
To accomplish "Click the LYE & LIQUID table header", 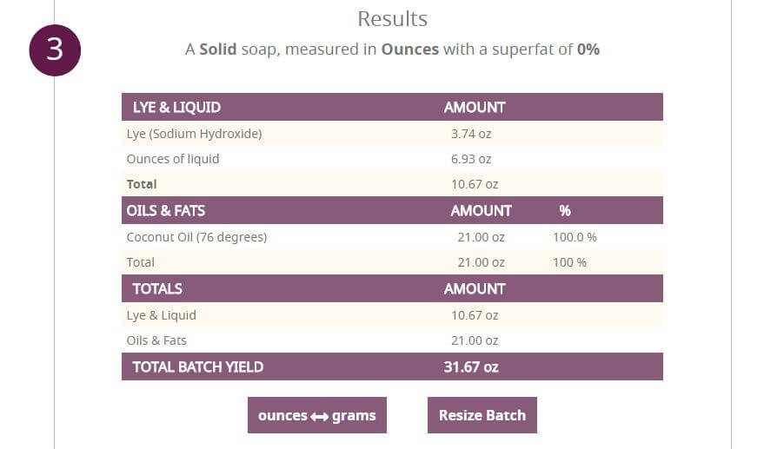I will coord(176,107).
